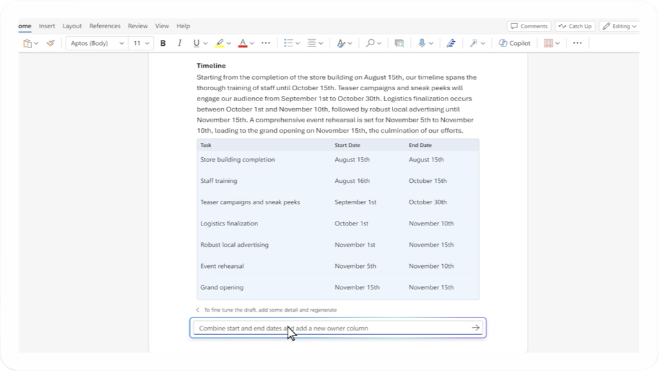The height and width of the screenshot is (371, 659).
Task: Click the Timeline heading
Action: [211, 66]
